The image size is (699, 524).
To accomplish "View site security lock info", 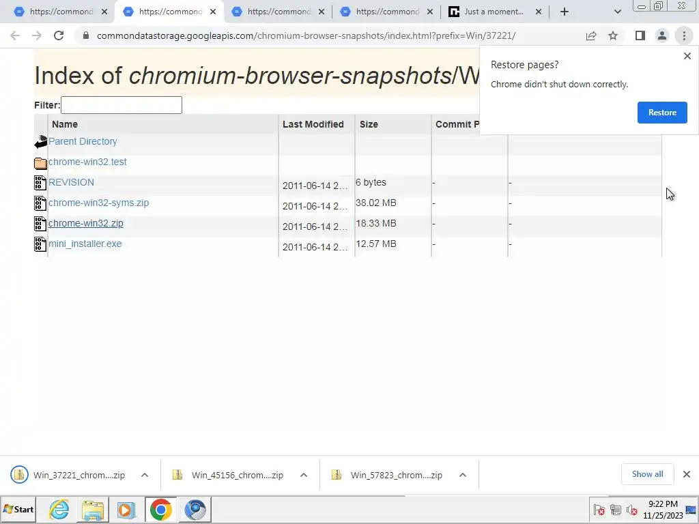I will (x=86, y=35).
